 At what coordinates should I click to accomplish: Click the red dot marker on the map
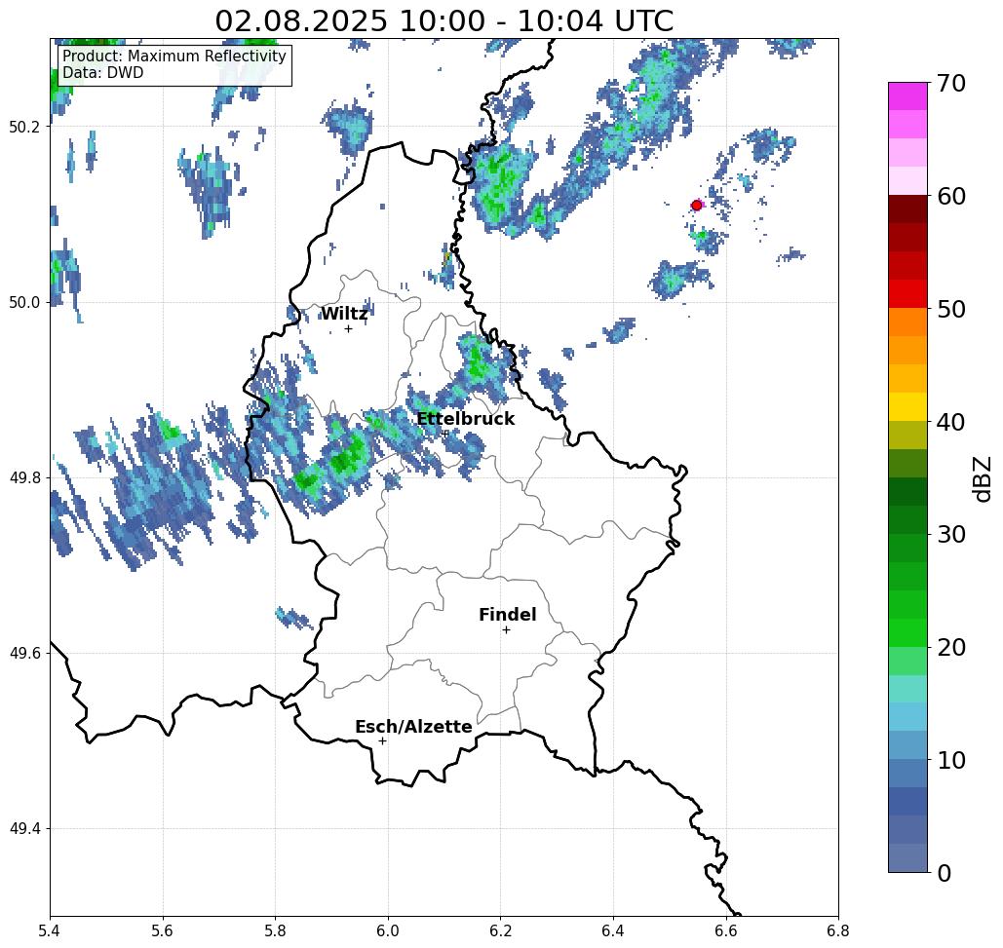(697, 206)
